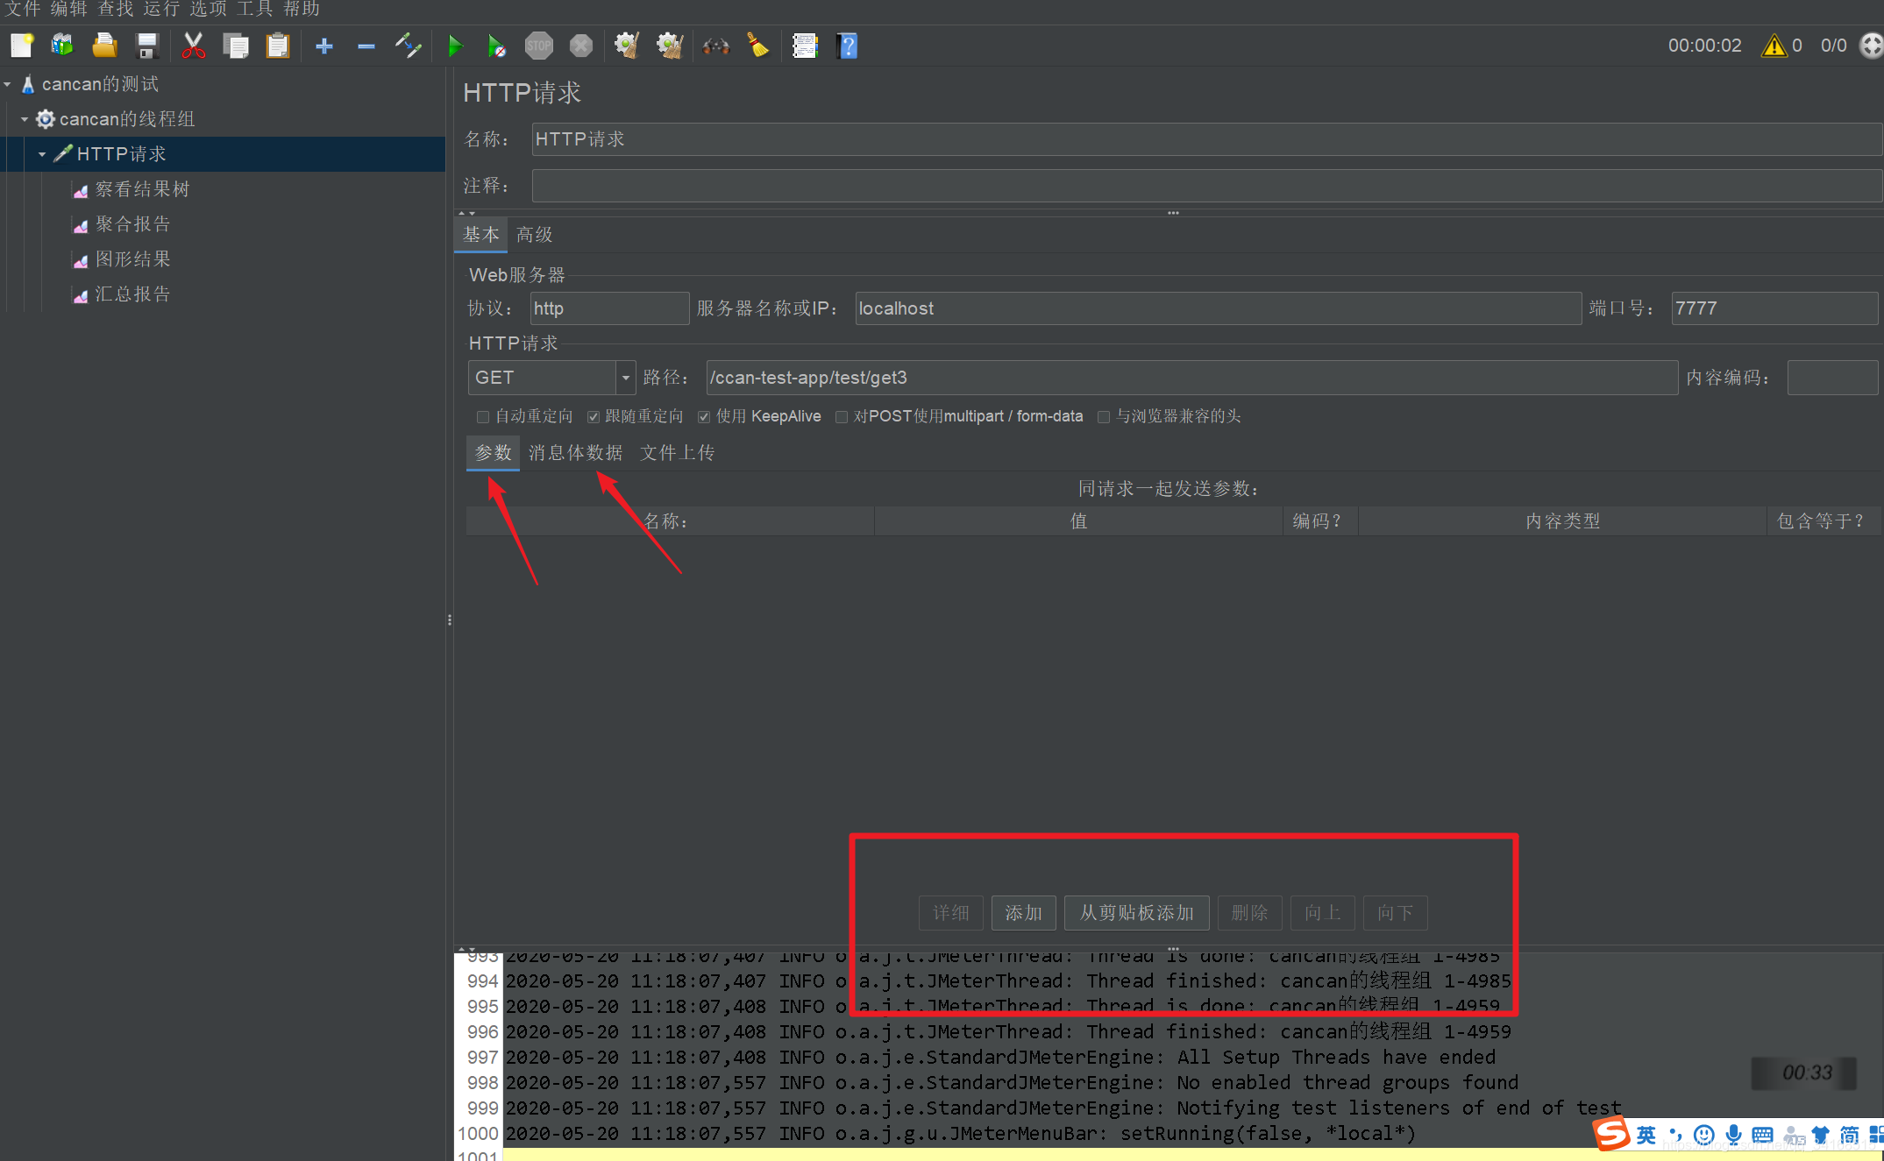Click the Save floppy disk icon
This screenshot has width=1884, height=1161.
pos(147,46)
